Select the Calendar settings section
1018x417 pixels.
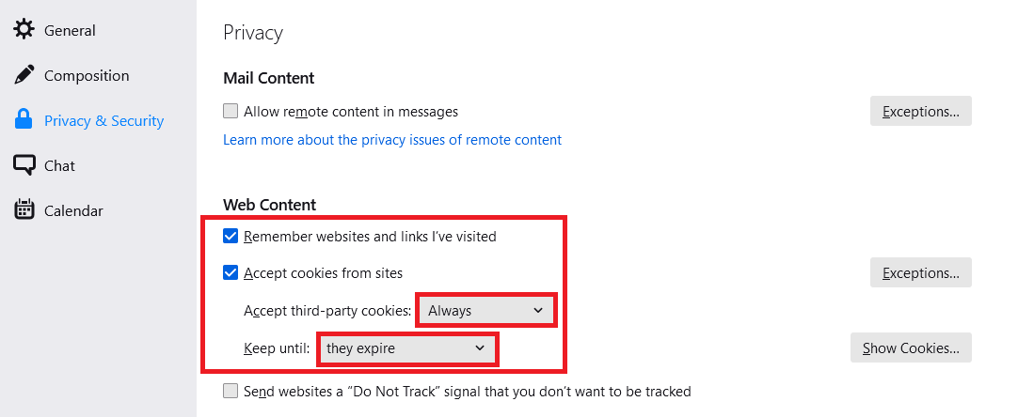pos(73,210)
